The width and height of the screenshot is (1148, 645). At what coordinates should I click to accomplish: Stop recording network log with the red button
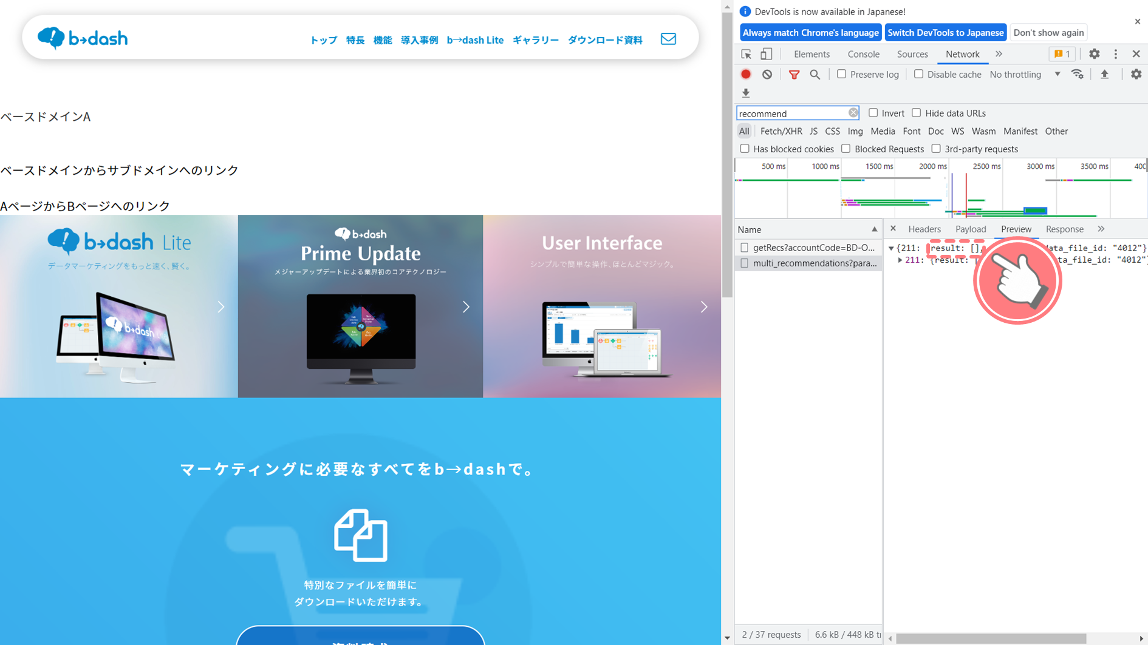(746, 74)
